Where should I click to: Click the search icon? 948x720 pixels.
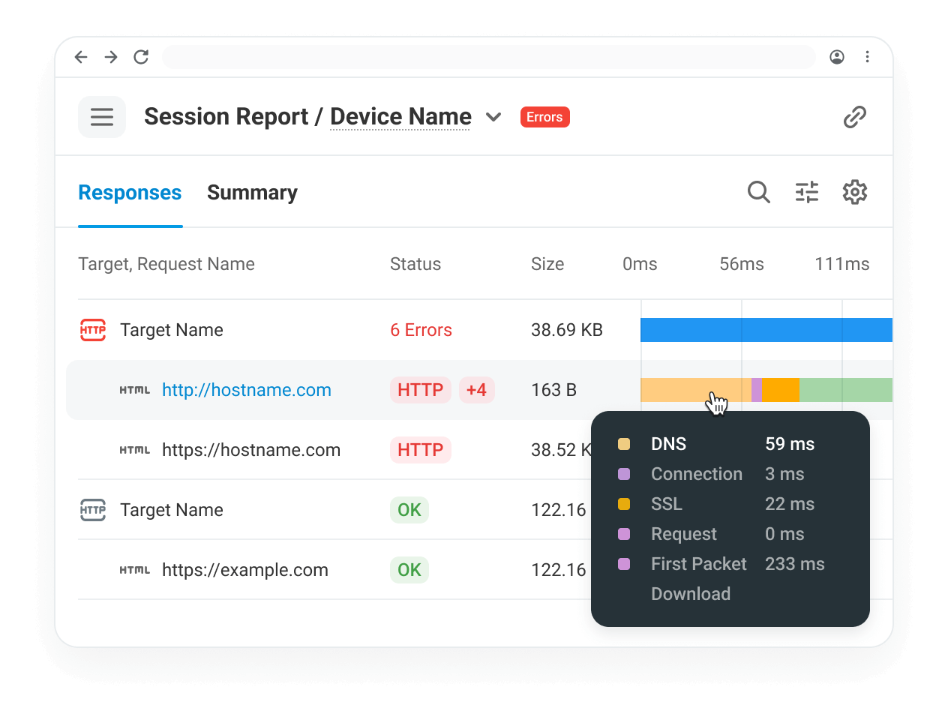click(x=758, y=192)
